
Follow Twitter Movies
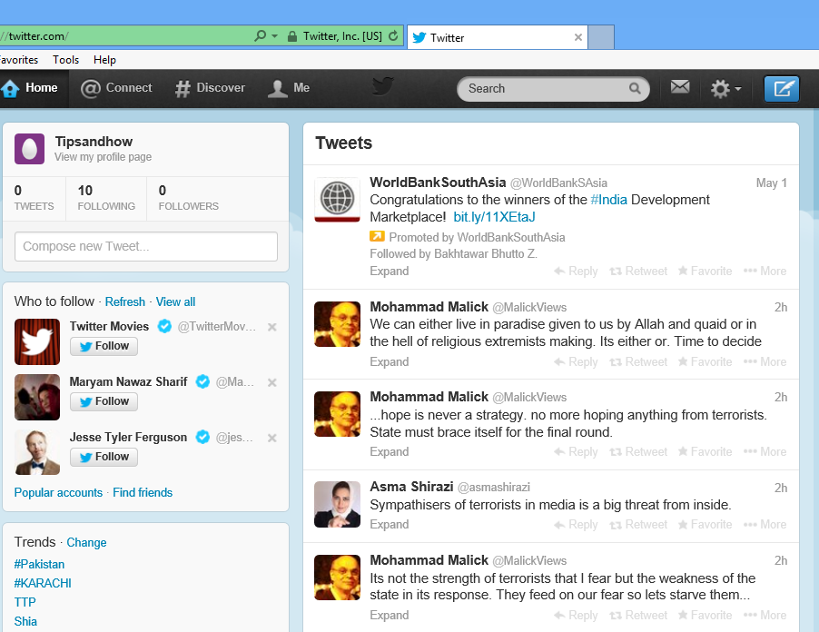click(104, 346)
